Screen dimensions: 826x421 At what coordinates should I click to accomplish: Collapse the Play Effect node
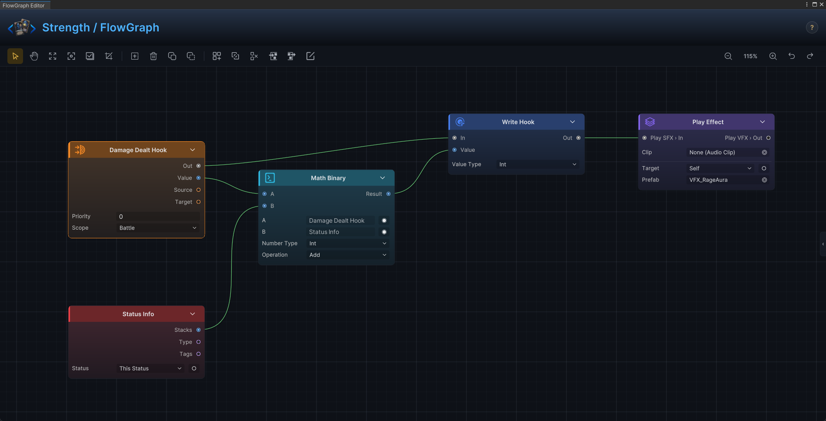(763, 122)
